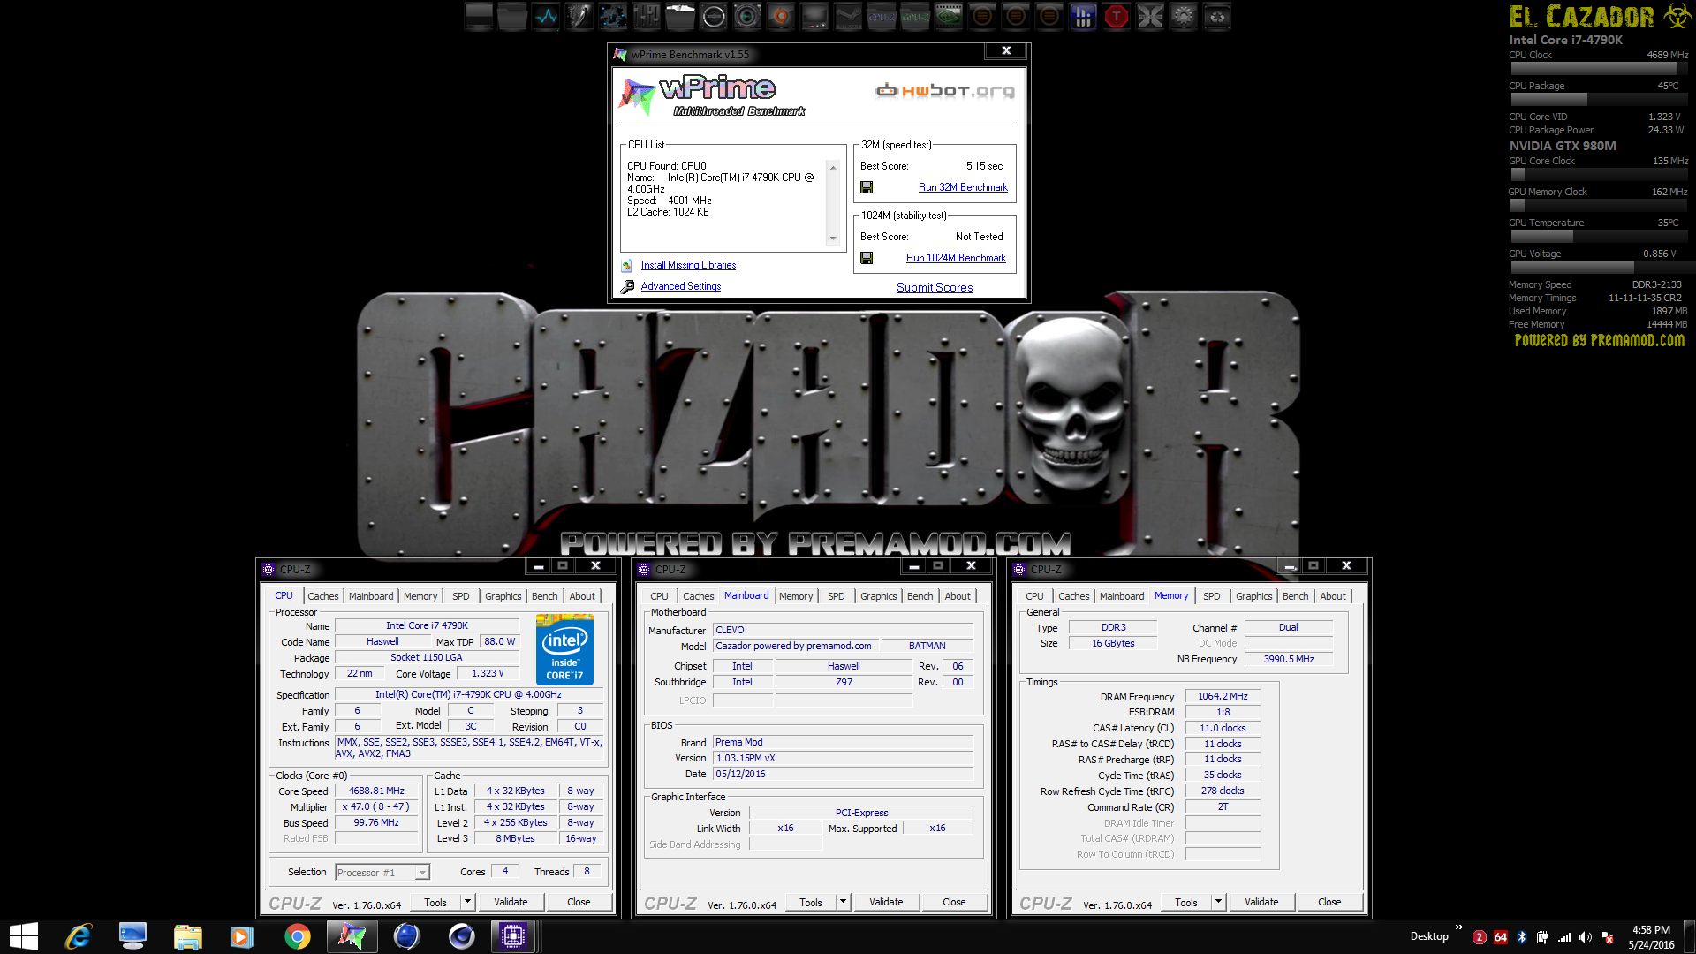This screenshot has width=1696, height=954.
Task: Click the CPU List scrollbar up arrow
Action: point(832,167)
